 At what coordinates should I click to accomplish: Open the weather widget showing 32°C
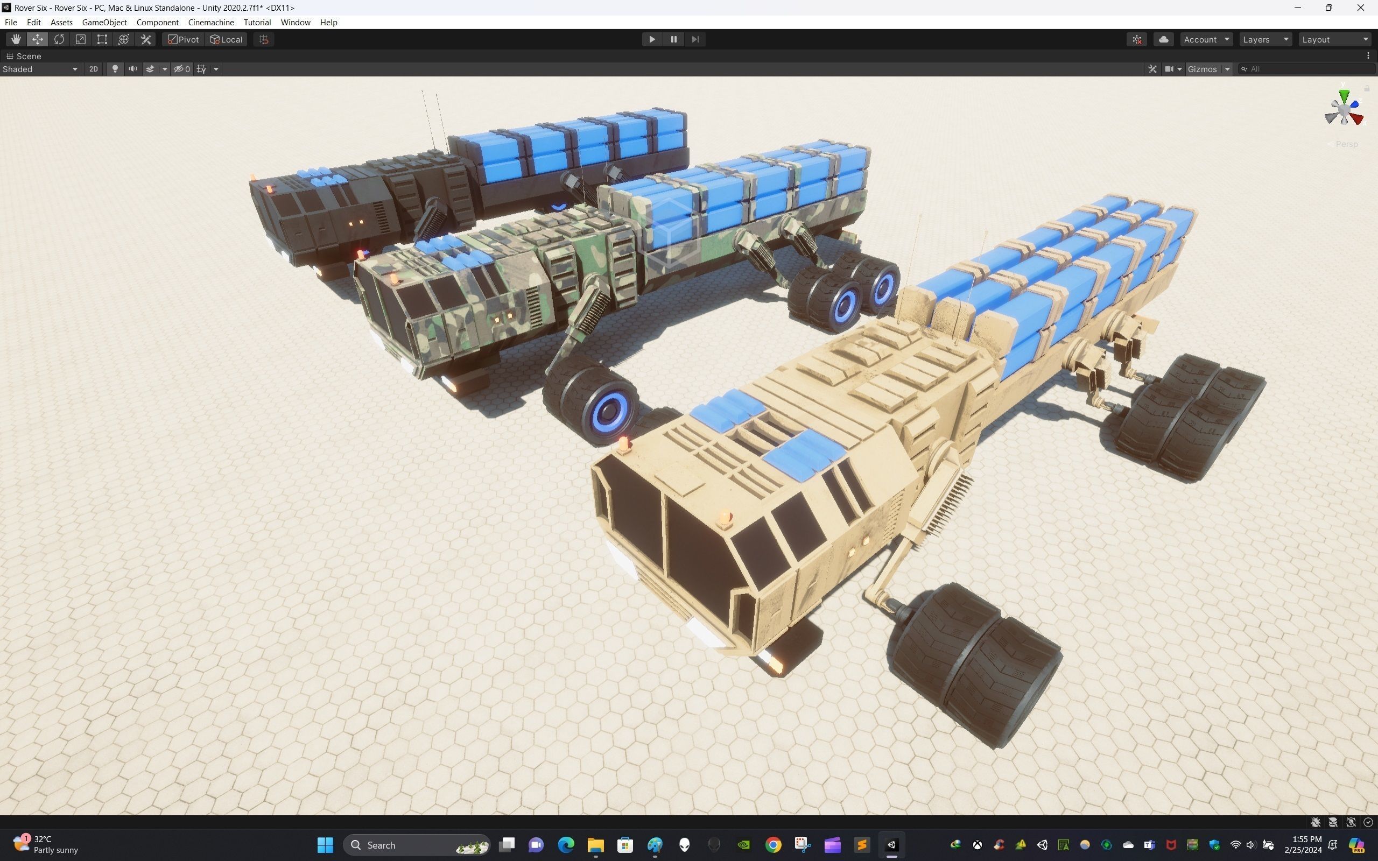[46, 844]
